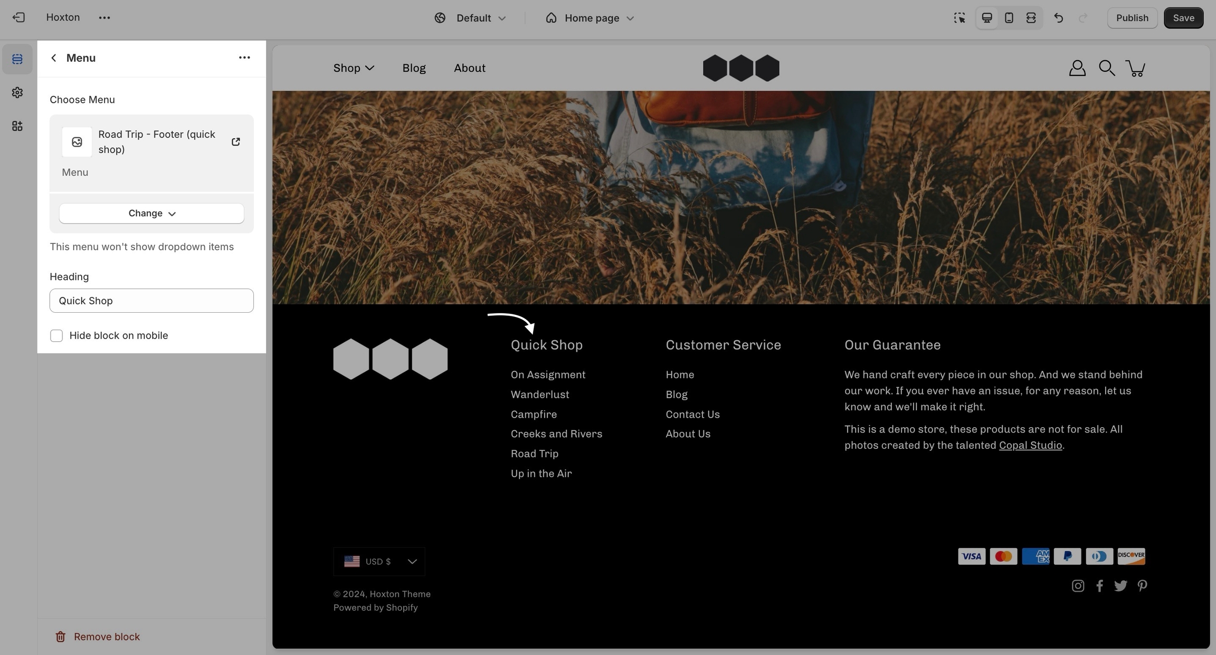
Task: Switch to mobile preview icon
Action: 1009,18
